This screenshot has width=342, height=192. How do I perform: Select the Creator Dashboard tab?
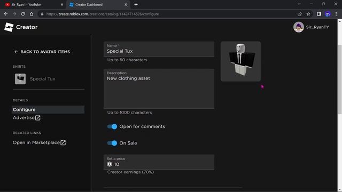coord(98,4)
